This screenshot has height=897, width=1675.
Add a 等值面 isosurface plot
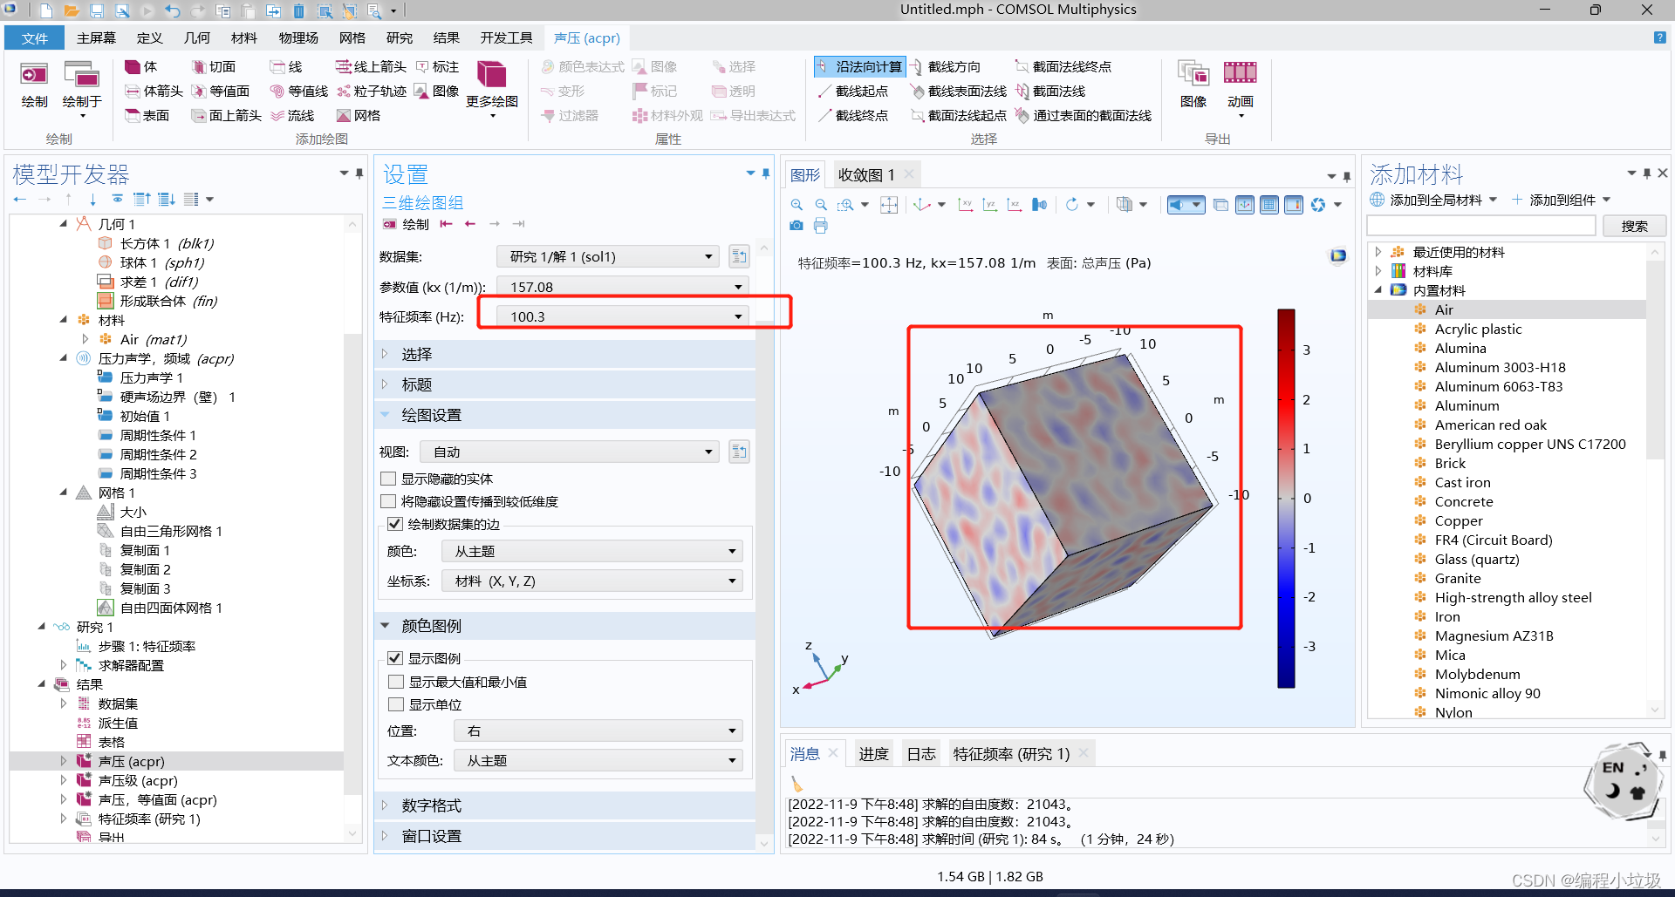pos(220,91)
